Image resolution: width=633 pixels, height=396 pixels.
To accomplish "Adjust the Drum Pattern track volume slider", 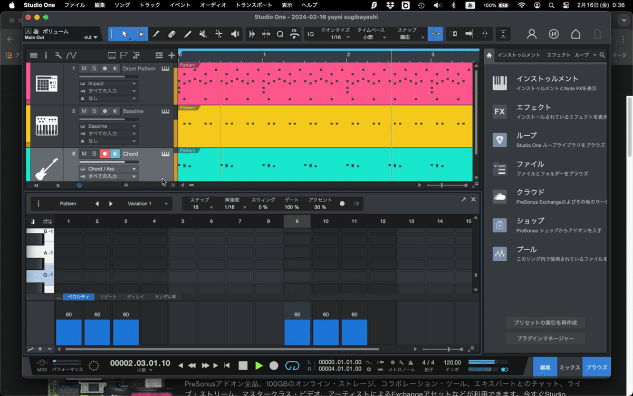I will point(109,77).
